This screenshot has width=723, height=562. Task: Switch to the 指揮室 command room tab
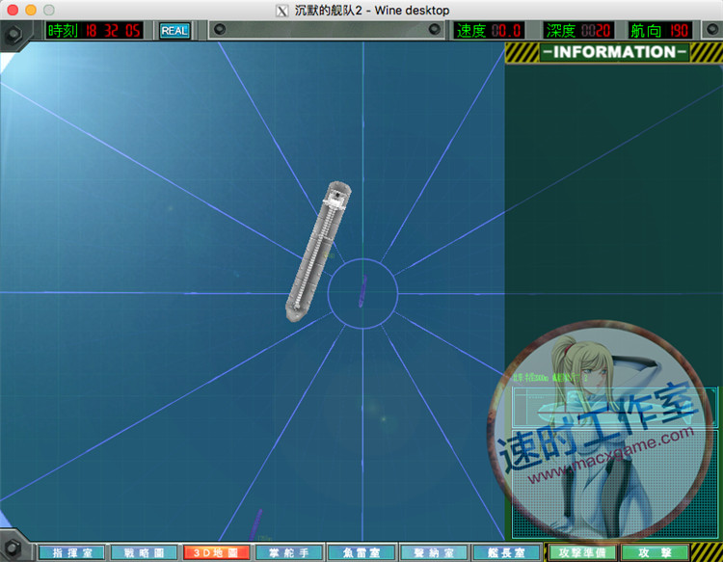(x=72, y=552)
